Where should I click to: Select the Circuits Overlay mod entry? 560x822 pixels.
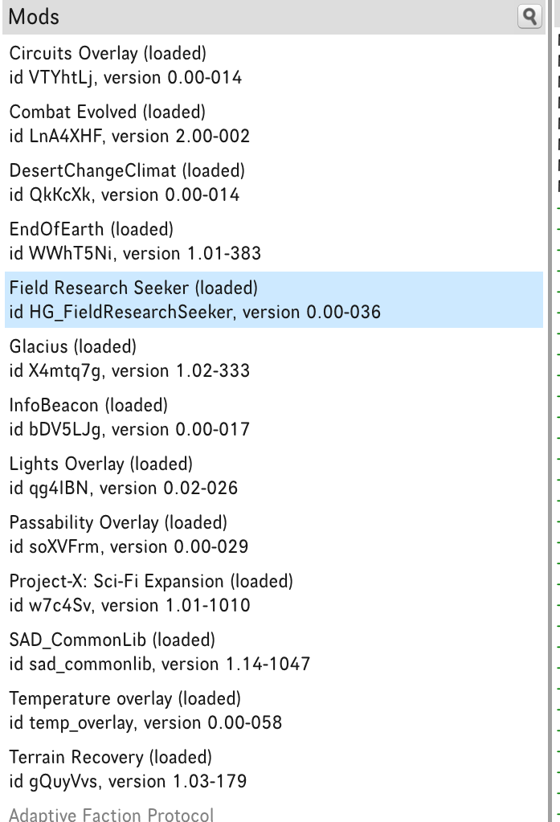click(108, 54)
